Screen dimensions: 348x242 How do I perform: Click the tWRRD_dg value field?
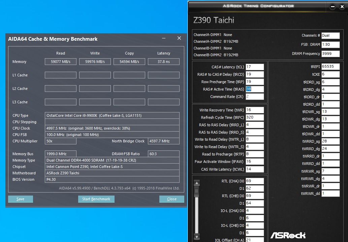pyautogui.click(x=330, y=149)
